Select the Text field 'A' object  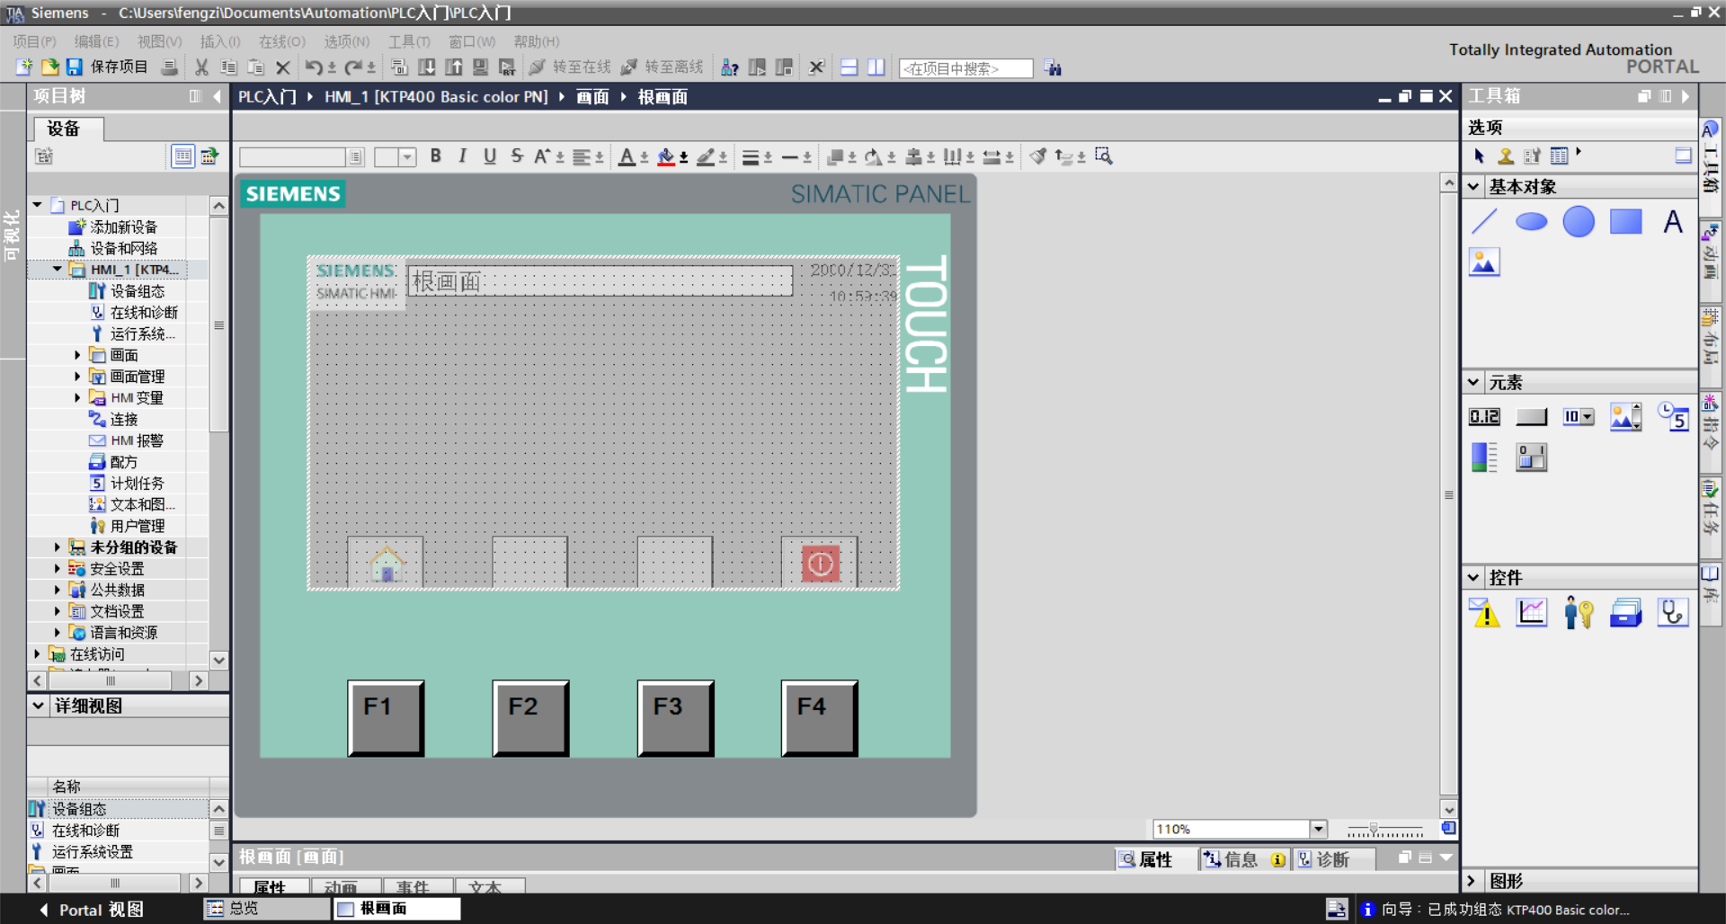[x=1673, y=221]
